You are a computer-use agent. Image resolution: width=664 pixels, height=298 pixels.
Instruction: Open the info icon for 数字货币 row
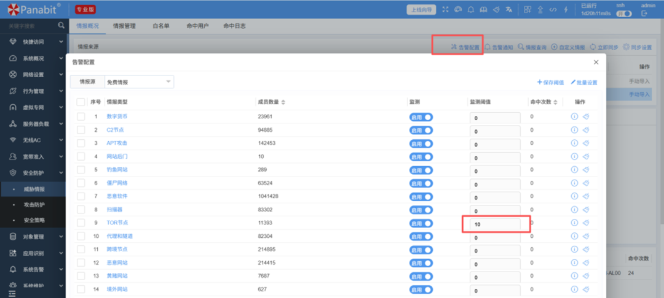click(575, 117)
